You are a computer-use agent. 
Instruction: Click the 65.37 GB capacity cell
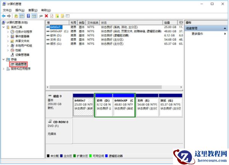(170, 44)
